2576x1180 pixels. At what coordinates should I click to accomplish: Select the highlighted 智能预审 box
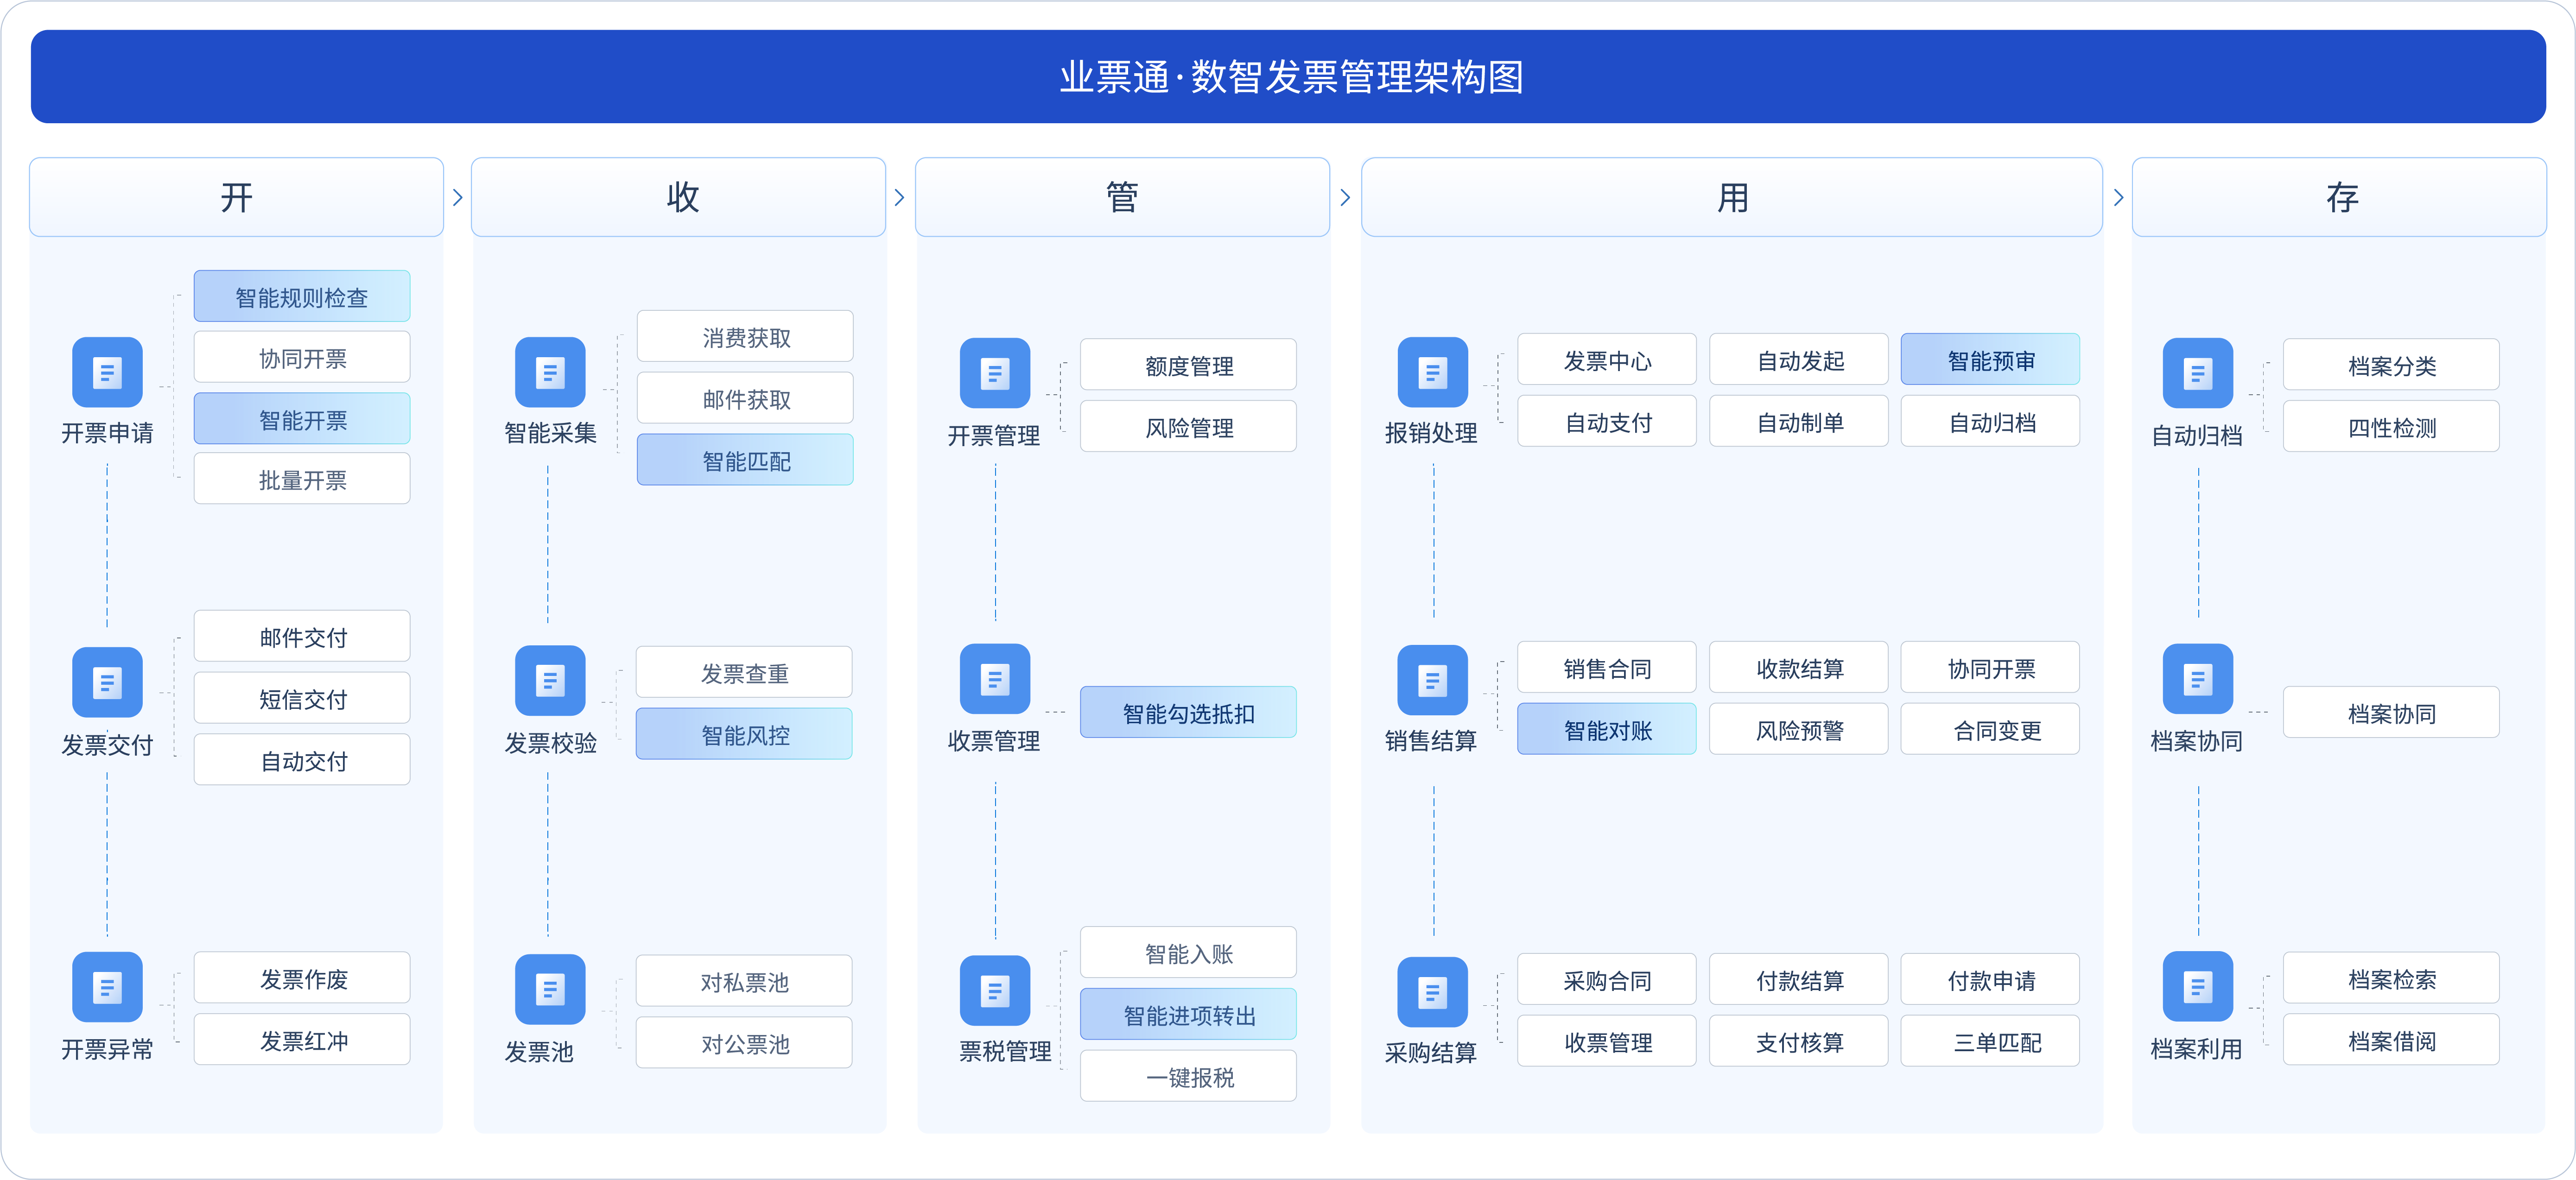pyautogui.click(x=1991, y=360)
